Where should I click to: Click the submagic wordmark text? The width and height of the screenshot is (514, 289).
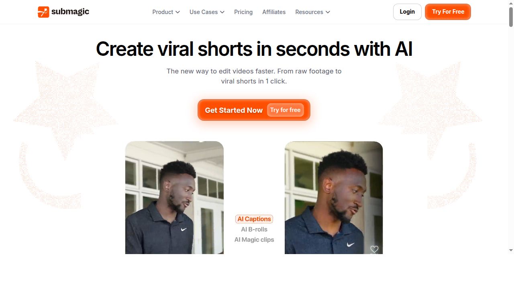click(x=70, y=12)
